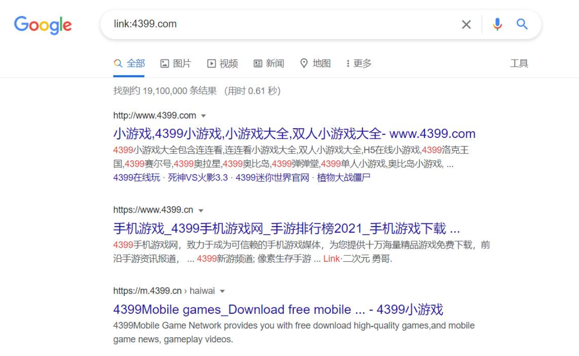Viewport: 579px width, 356px height.
Task: Expand dropdown arrow beside https://www.4399.cn
Action: (x=201, y=210)
